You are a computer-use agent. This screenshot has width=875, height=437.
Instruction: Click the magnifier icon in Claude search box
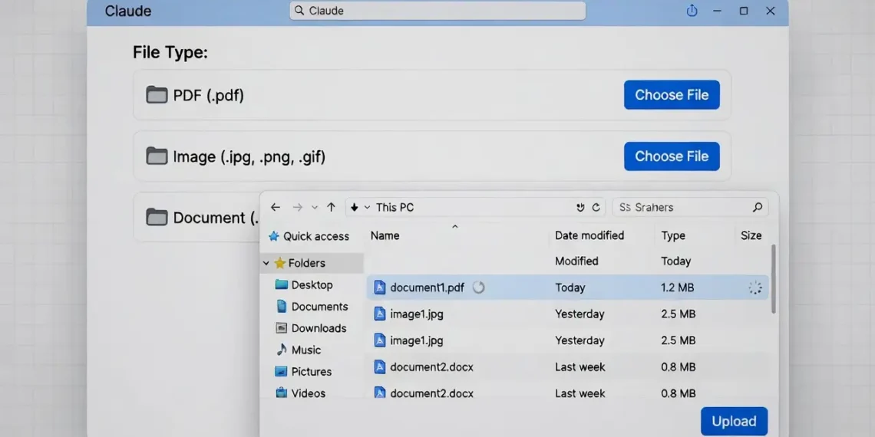[x=299, y=11]
